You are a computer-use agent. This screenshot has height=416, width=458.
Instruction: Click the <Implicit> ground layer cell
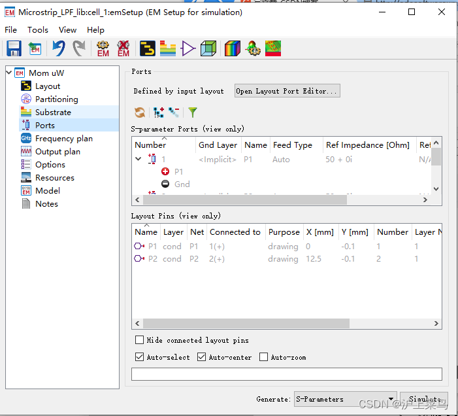coord(218,160)
